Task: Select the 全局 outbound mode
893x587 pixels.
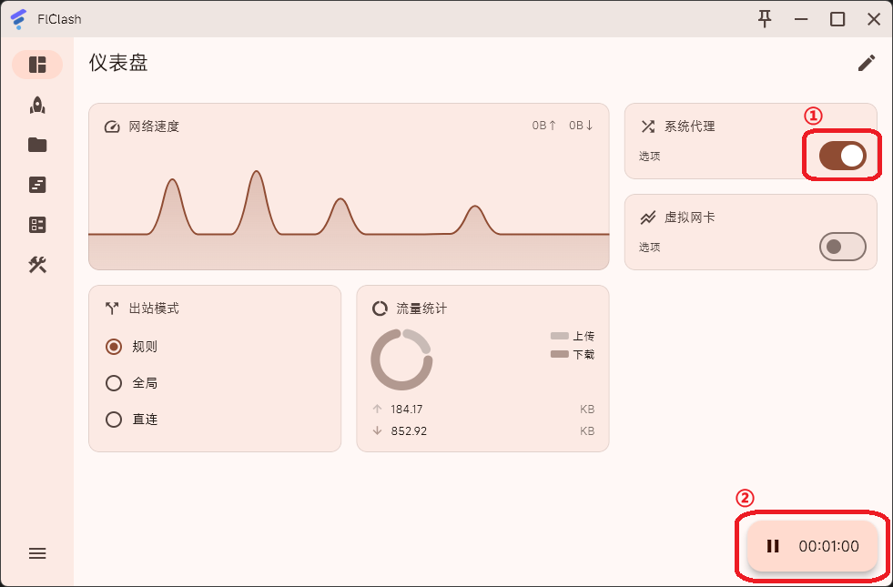Action: pyautogui.click(x=116, y=383)
